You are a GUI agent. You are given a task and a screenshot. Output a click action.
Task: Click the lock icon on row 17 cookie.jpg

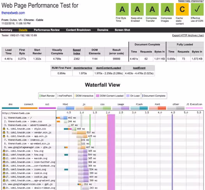click(x=4, y=177)
